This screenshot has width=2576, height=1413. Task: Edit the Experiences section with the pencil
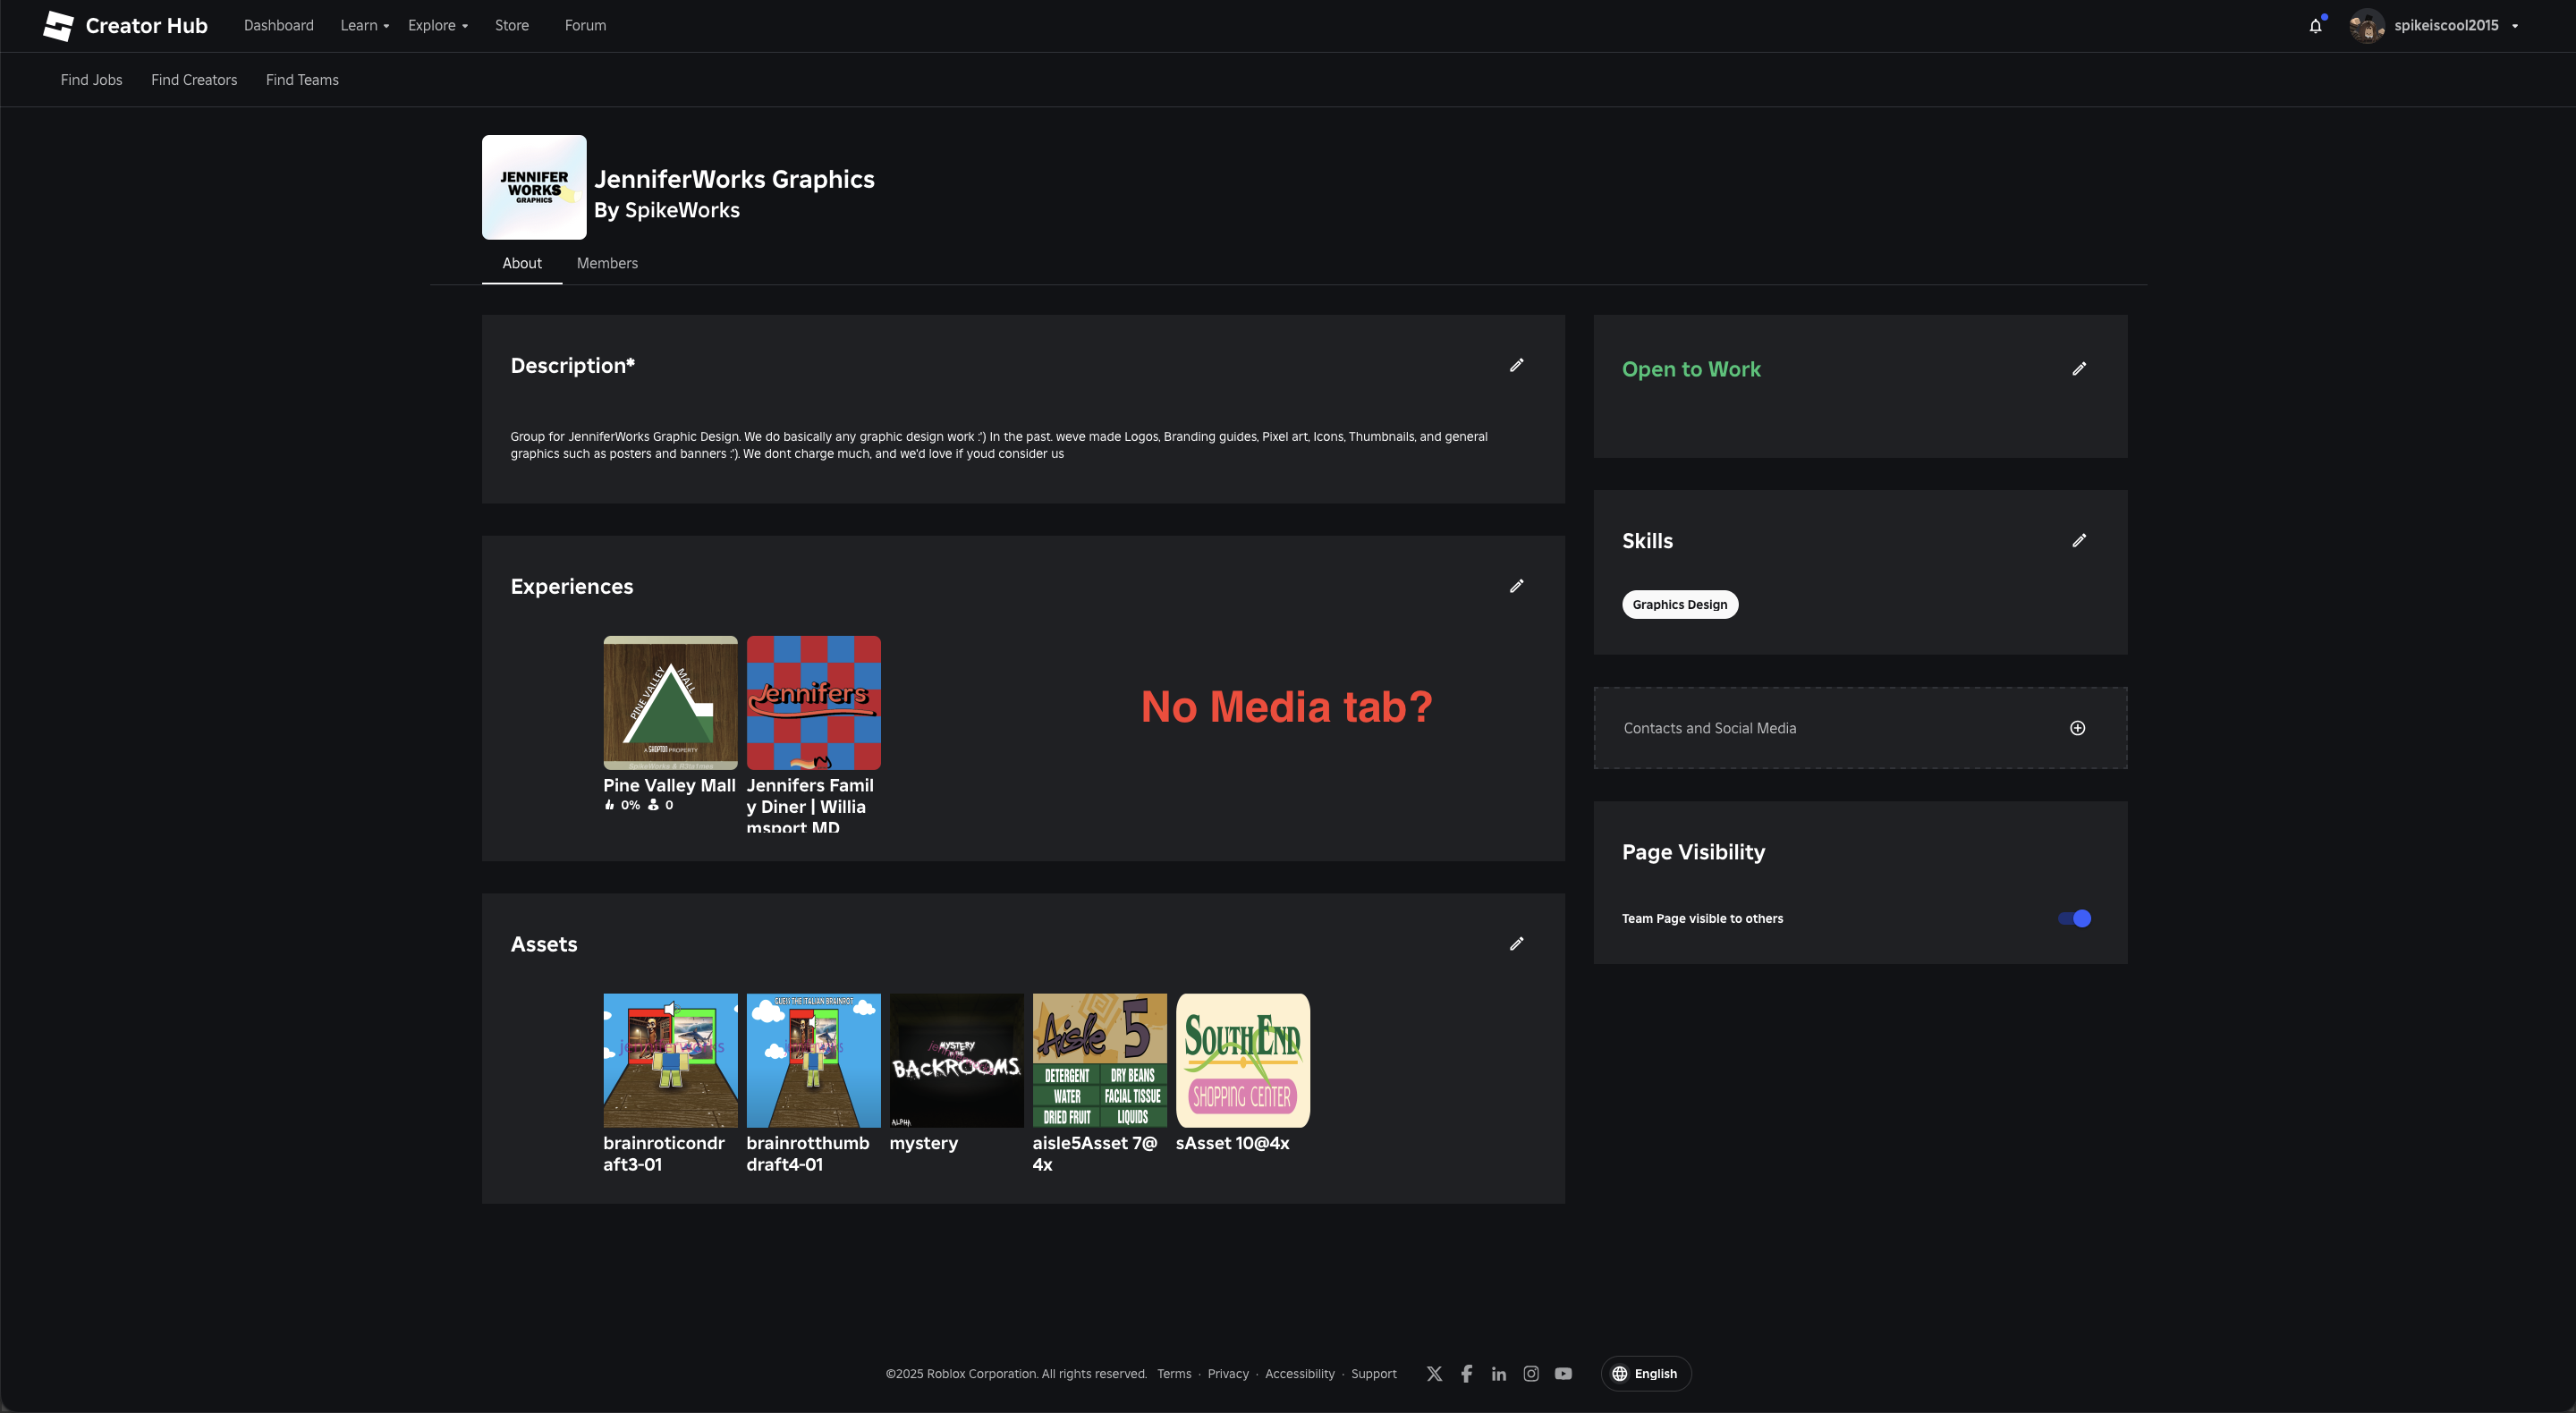(1516, 586)
